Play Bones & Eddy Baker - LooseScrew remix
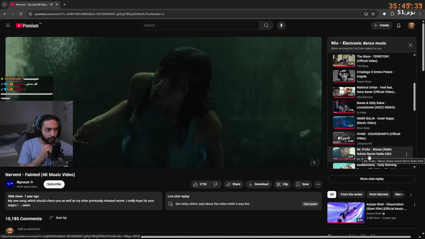Screen dimensions: 425x239 372,107
